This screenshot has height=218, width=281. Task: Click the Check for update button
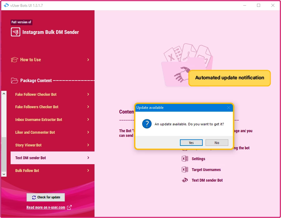tap(46, 197)
